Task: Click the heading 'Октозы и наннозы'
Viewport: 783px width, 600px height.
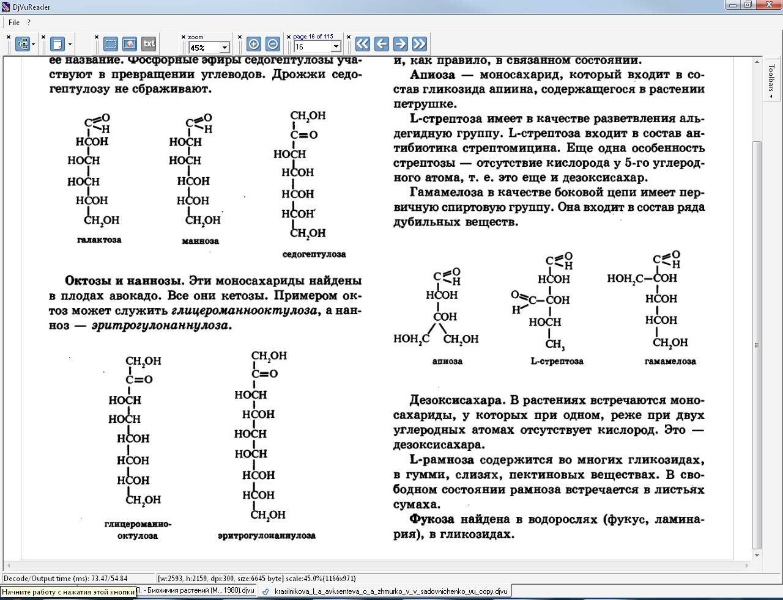Action: pyautogui.click(x=125, y=281)
